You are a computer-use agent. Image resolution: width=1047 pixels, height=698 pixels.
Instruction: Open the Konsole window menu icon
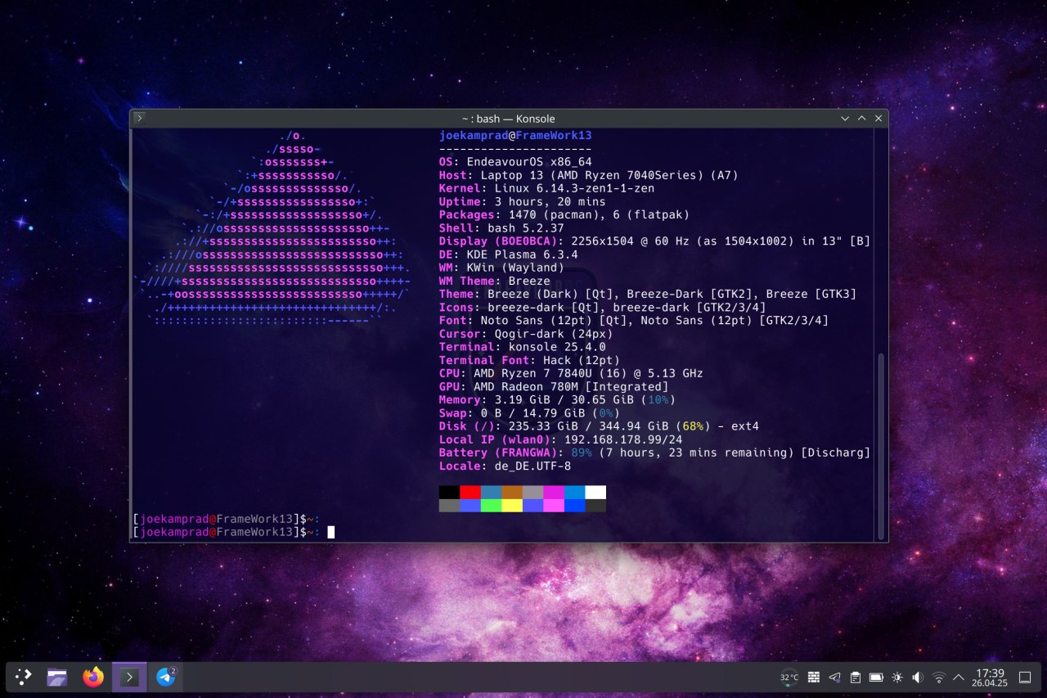tap(140, 119)
